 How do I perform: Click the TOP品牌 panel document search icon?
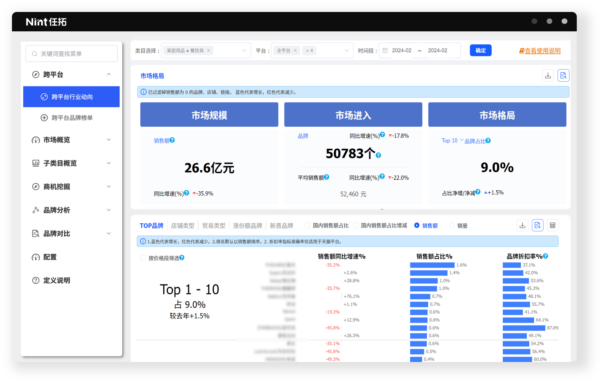coord(537,226)
